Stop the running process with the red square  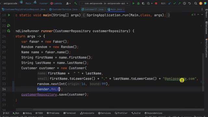[x=156, y=3]
